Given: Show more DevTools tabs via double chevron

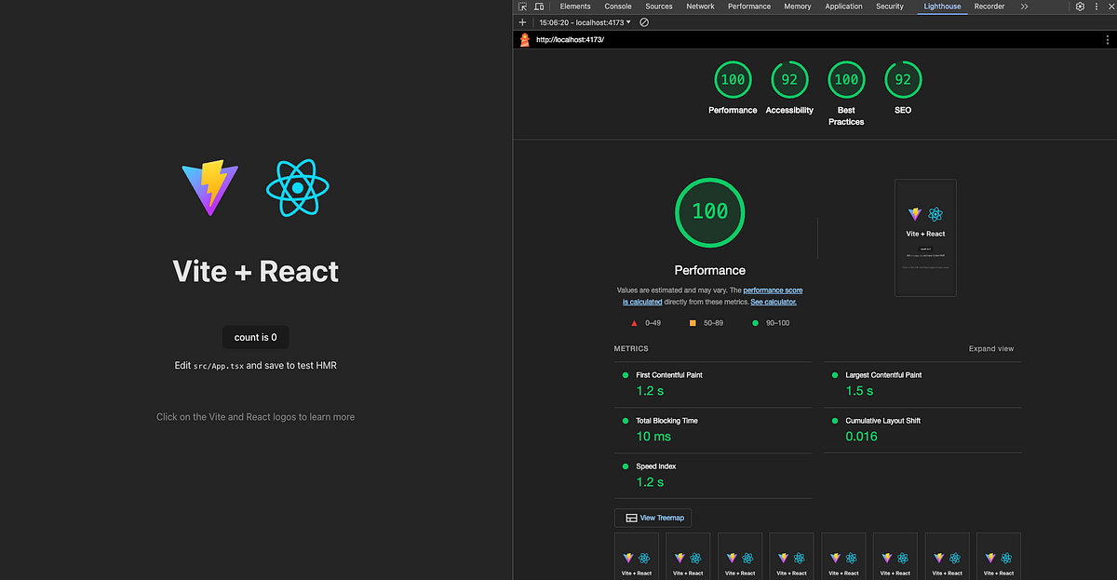Looking at the screenshot, I should coord(1024,7).
